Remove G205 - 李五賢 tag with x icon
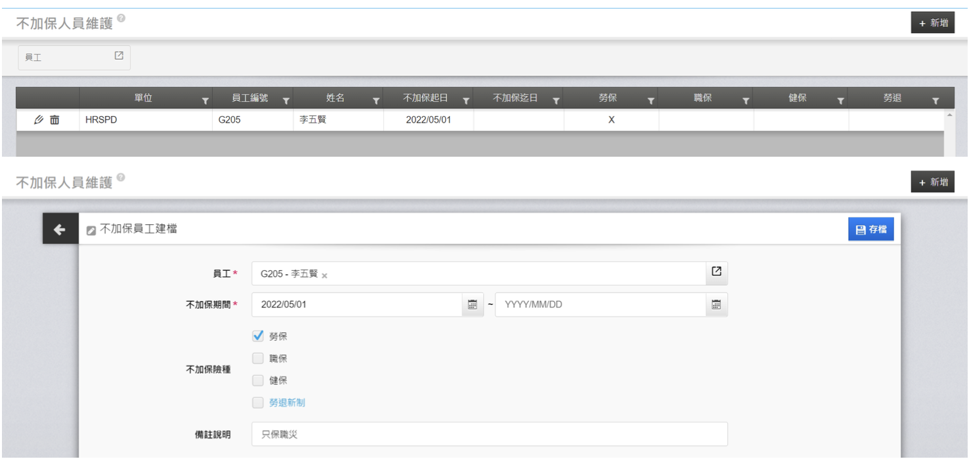Image resolution: width=969 pixels, height=459 pixels. pyautogui.click(x=324, y=275)
